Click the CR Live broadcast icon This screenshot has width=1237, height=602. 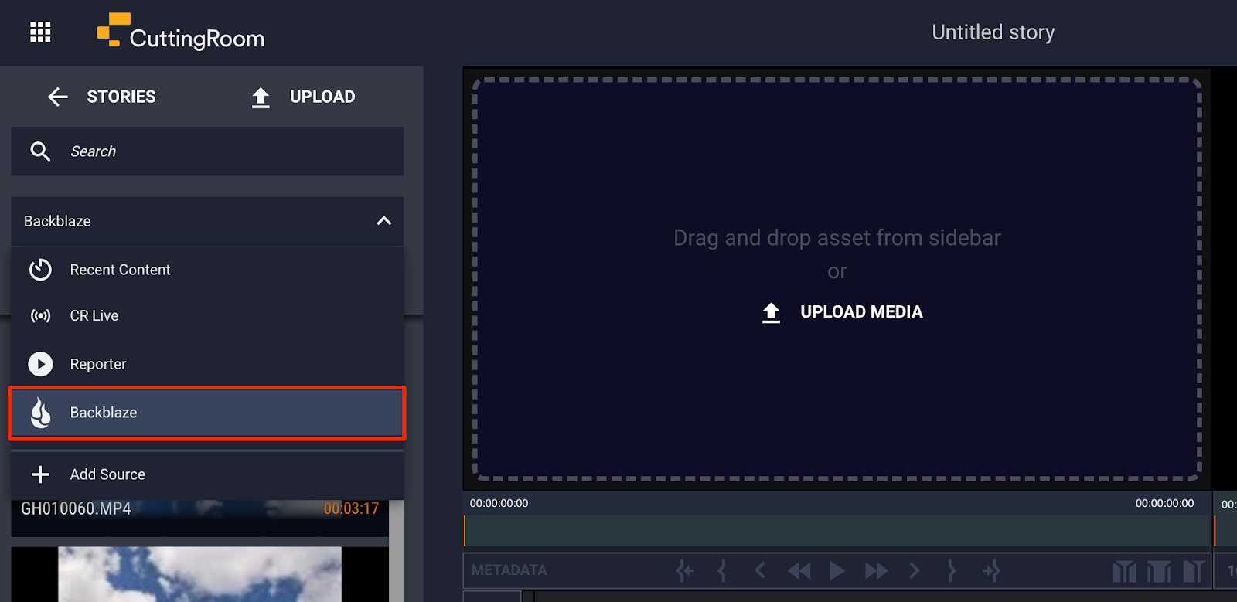(40, 315)
